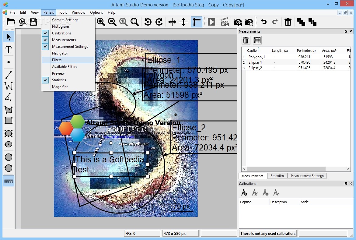The height and width of the screenshot is (240, 356).
Task: Click the zoom out magnifier icon
Action: point(112,22)
